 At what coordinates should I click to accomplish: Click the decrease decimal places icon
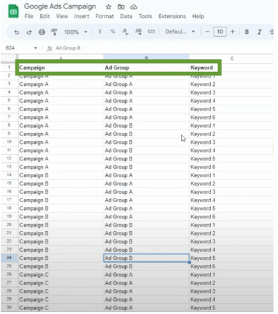(x=125, y=32)
